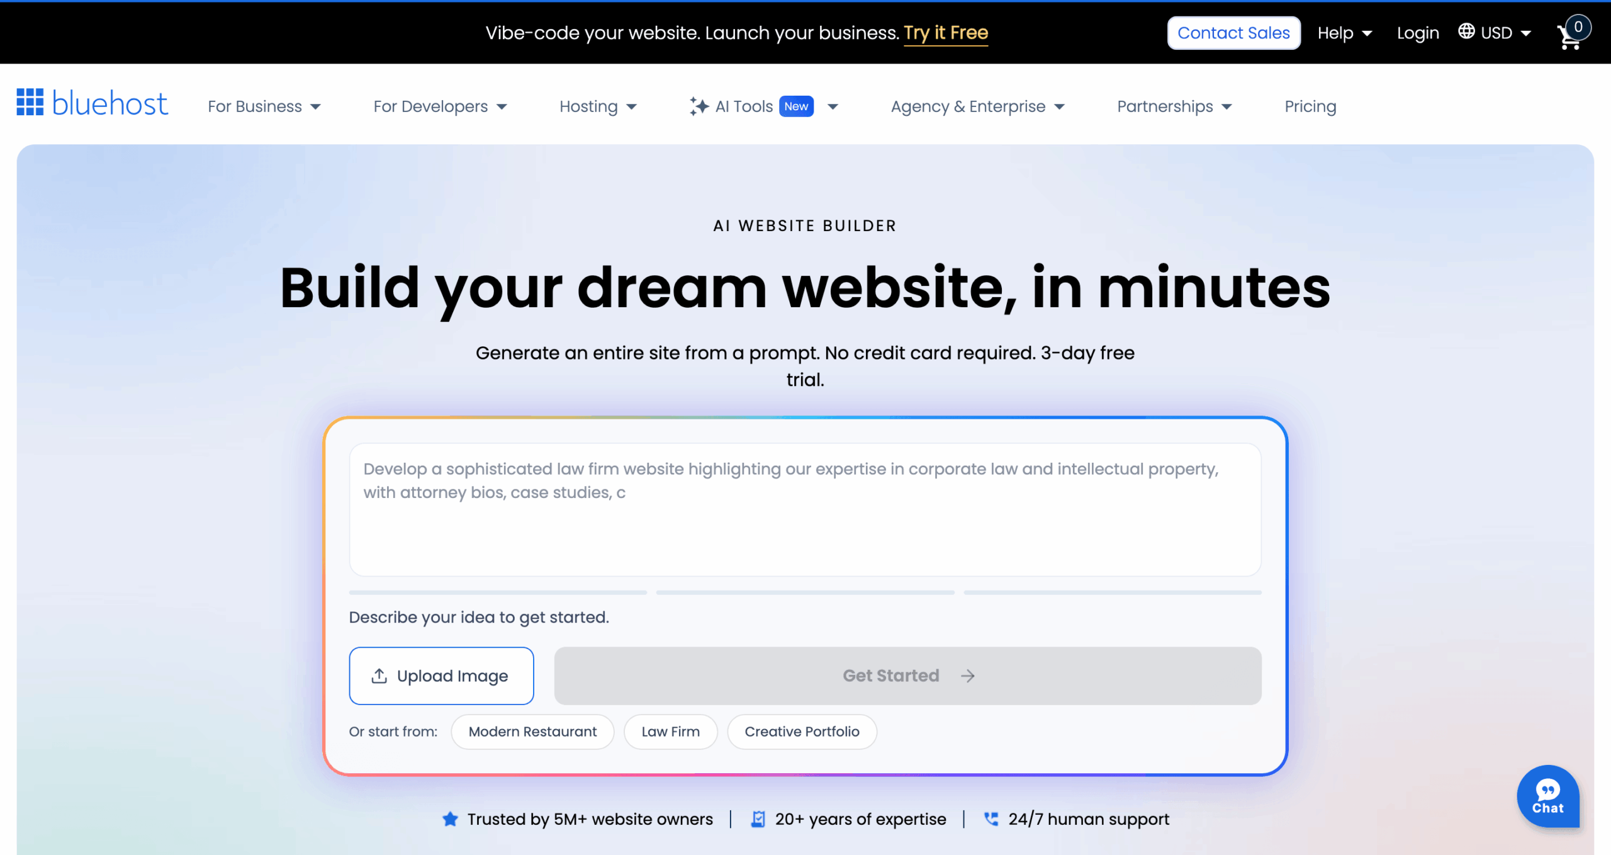Click the globe currency icon

coord(1466,31)
